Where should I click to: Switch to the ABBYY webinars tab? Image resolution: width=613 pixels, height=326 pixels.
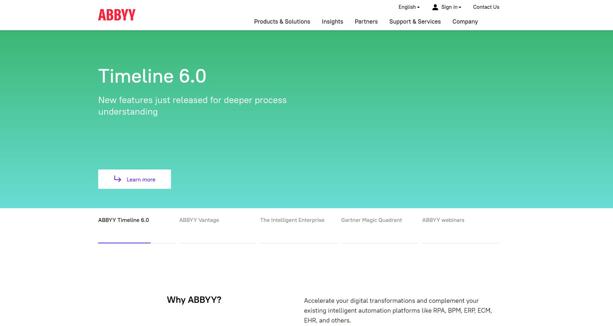pyautogui.click(x=443, y=220)
